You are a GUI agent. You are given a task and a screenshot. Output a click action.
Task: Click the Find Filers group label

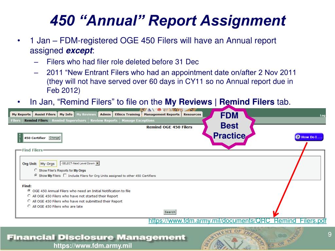tap(32, 150)
